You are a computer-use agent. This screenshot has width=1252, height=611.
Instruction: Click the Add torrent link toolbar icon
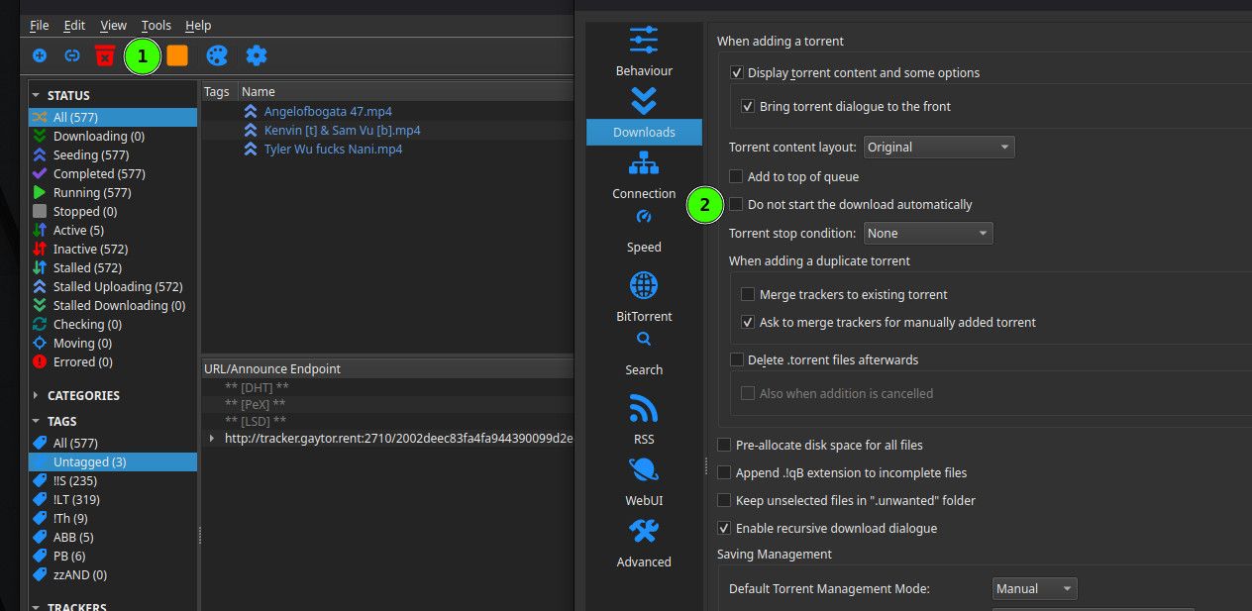tap(72, 56)
